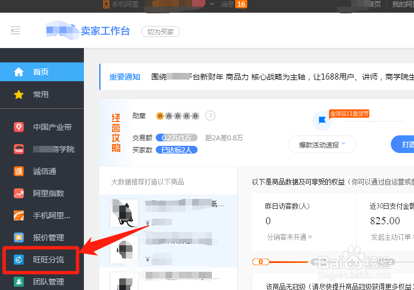Click the 手机阿里 orange icon
Image resolution: width=414 pixels, height=290 pixels.
tap(18, 215)
